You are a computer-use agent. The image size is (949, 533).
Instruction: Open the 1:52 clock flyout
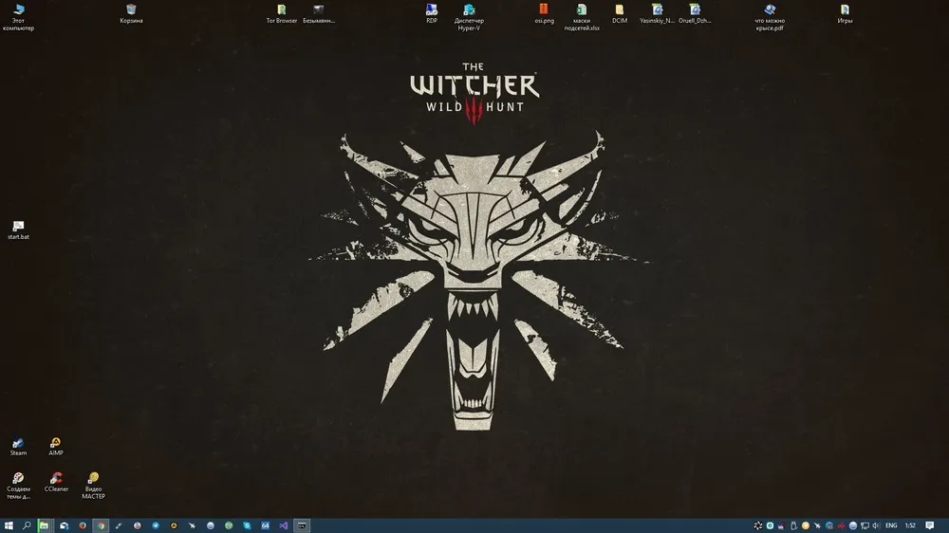coord(910,525)
